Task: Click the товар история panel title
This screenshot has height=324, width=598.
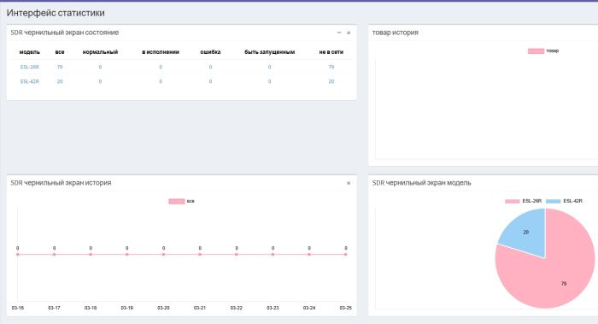Action: click(395, 32)
